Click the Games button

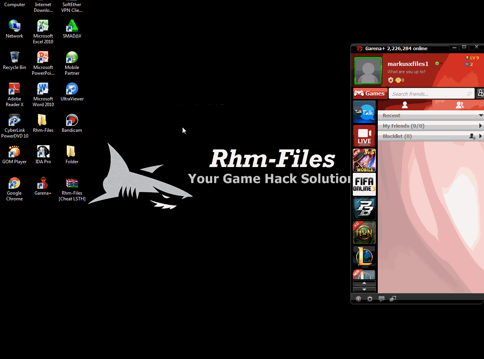coord(370,93)
